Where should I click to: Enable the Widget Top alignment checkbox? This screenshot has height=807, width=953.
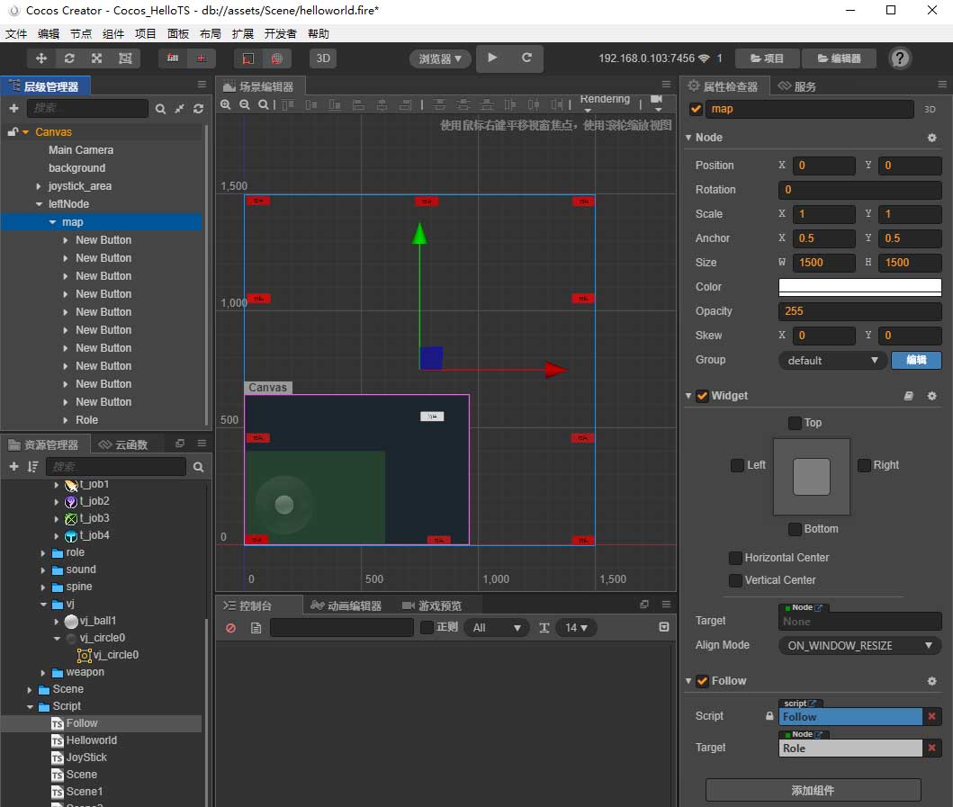click(795, 423)
